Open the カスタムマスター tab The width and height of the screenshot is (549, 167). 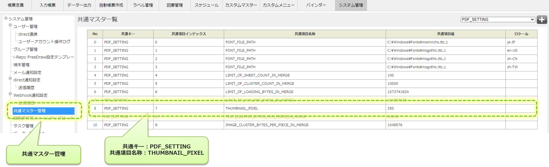(241, 5)
